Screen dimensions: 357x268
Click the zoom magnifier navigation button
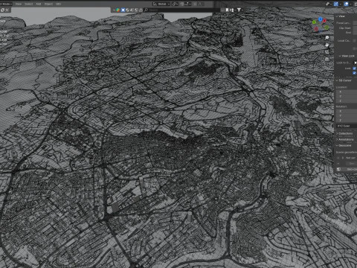[x=327, y=37]
